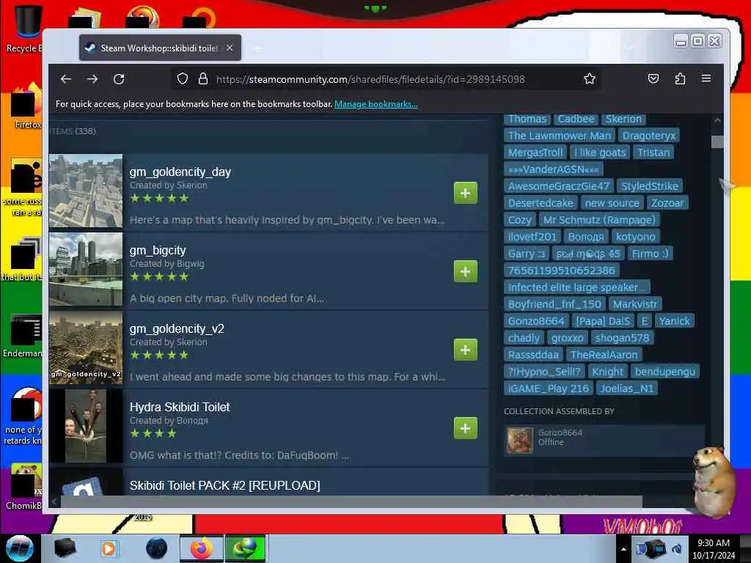Open the TheRealAaron creator tag
751x563 pixels.
(604, 355)
